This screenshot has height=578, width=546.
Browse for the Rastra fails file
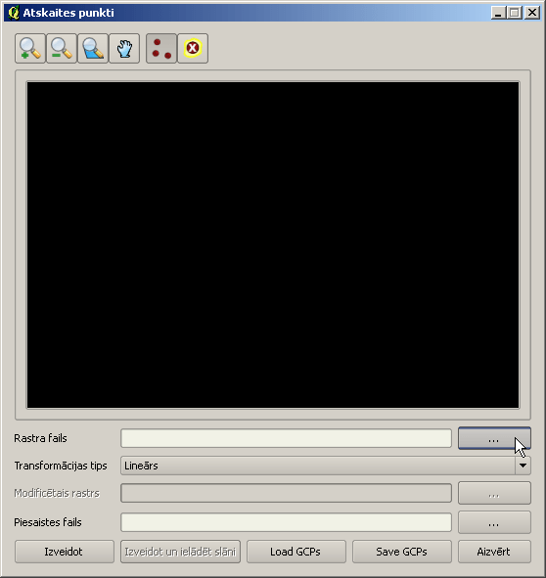coord(494,438)
